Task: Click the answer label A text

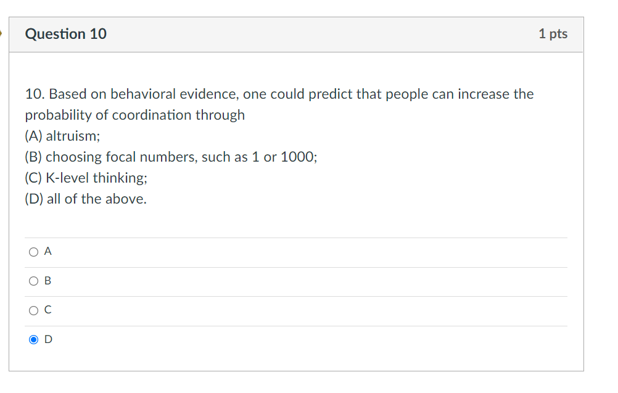Action: click(47, 251)
